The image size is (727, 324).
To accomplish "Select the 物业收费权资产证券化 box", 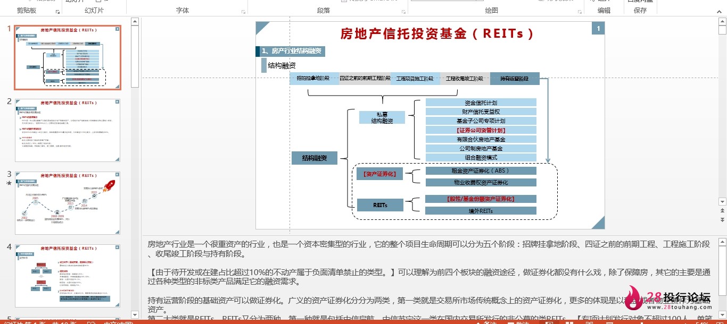I will 481,182.
